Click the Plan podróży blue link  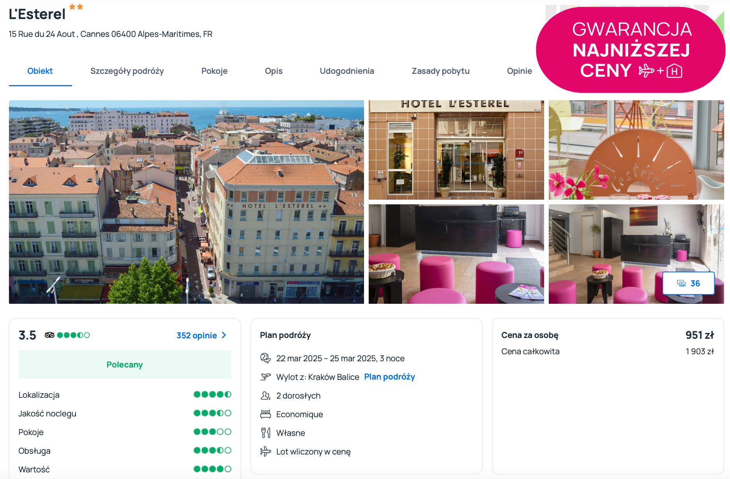pos(389,376)
